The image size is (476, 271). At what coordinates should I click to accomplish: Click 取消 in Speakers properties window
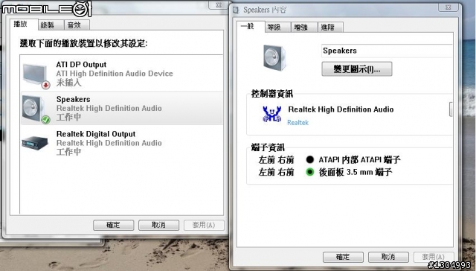pyautogui.click(x=388, y=257)
